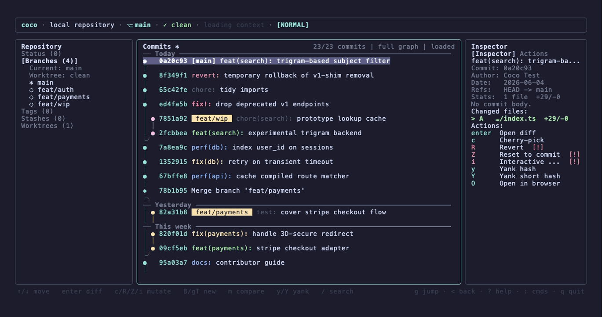Click the yellow graph node for 820f01d
This screenshot has height=317, width=602.
153,234
